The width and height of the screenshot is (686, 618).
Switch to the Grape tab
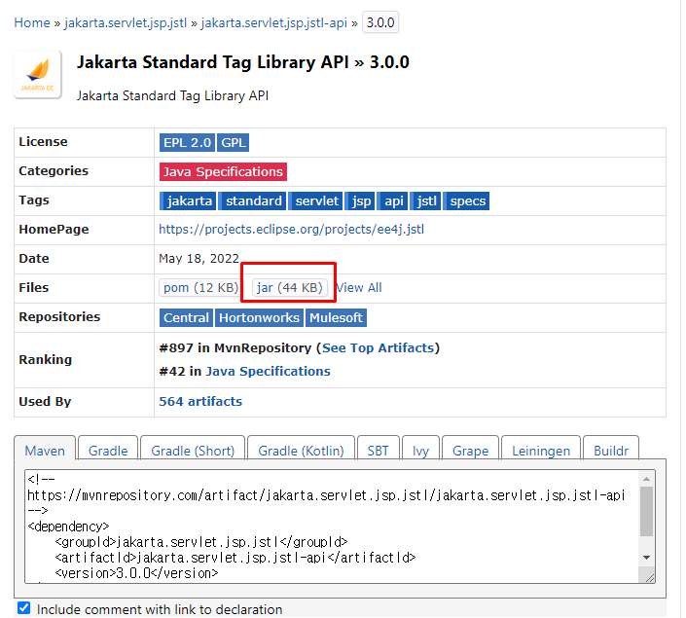tap(470, 450)
